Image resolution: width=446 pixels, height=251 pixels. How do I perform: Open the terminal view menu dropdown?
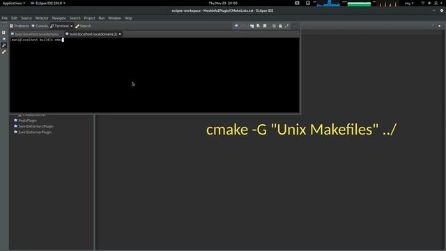pyautogui.click(x=294, y=26)
